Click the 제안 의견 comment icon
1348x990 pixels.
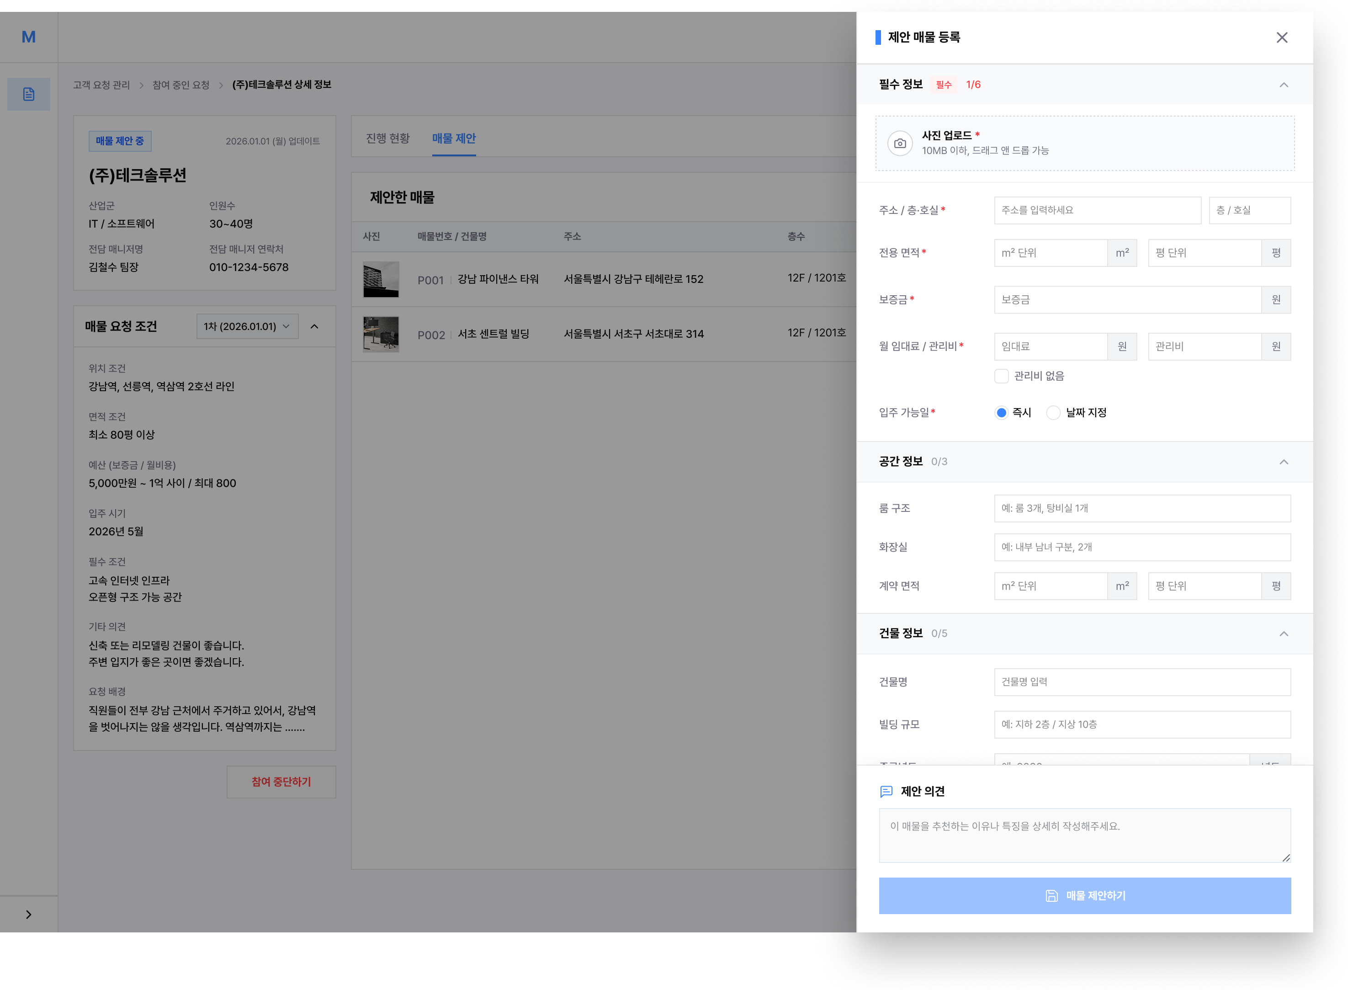tap(886, 791)
